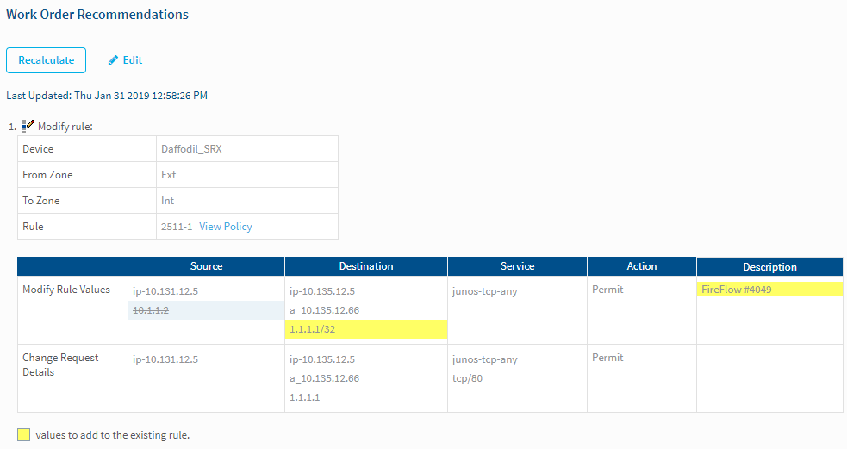This screenshot has height=449, width=847.
Task: Select the highlighted FireFlow #4049 description
Action: click(x=736, y=290)
